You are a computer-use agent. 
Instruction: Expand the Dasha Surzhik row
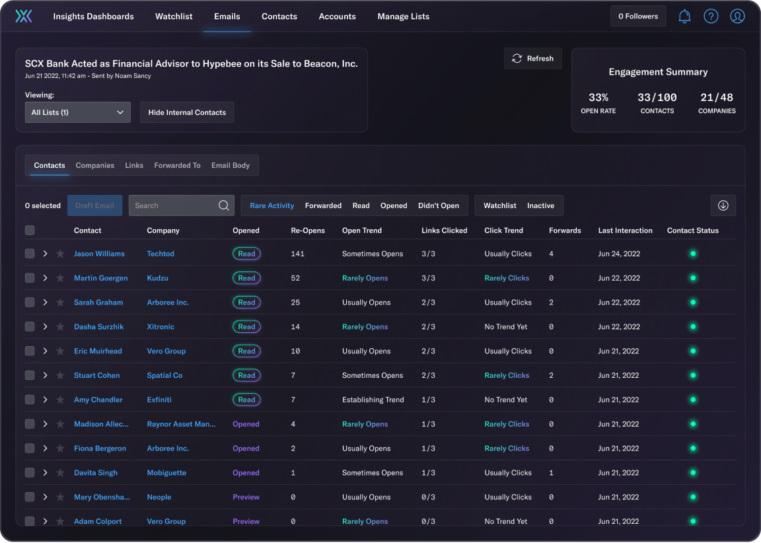pyautogui.click(x=45, y=327)
